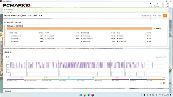The image size is (173, 97).
Task: Click the notification bell in system tray
Action: click(x=171, y=95)
